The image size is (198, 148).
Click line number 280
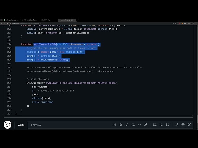9,60
